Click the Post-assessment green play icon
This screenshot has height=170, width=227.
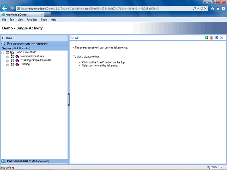(x=3, y=161)
